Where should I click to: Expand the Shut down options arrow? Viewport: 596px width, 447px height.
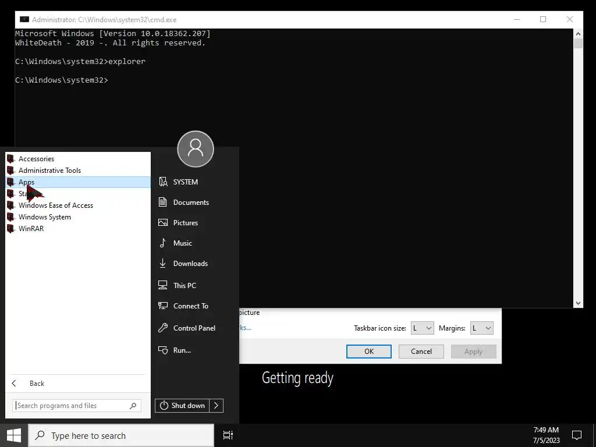pyautogui.click(x=217, y=406)
